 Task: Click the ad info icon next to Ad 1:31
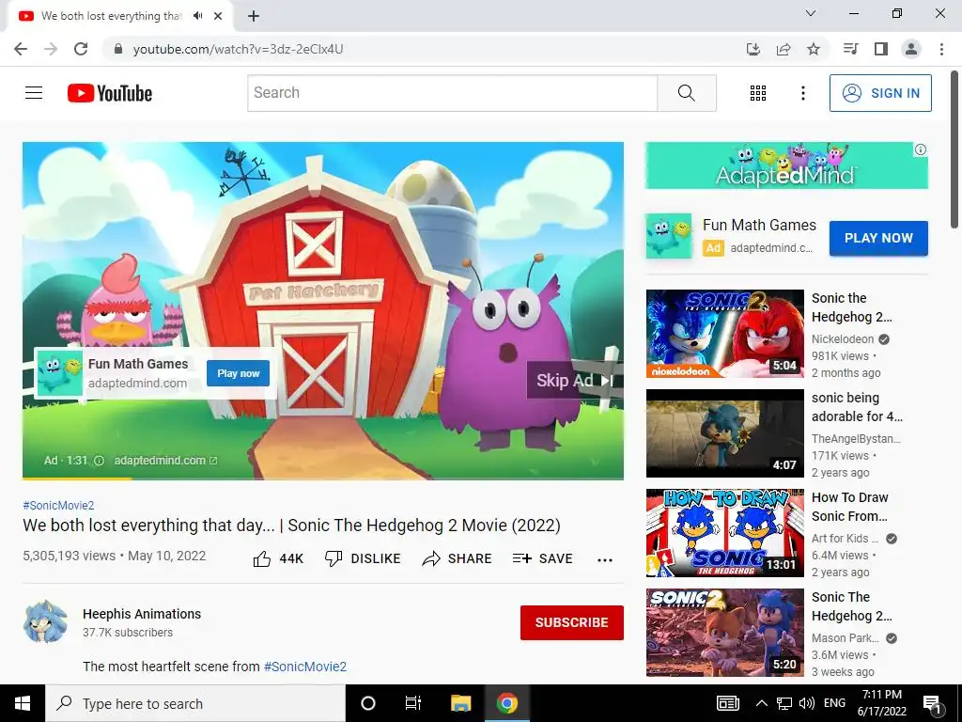tap(99, 461)
